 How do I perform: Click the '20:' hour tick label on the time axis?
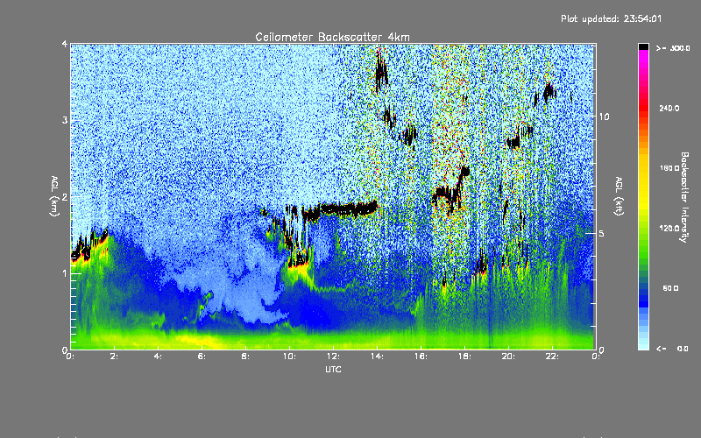click(x=508, y=357)
